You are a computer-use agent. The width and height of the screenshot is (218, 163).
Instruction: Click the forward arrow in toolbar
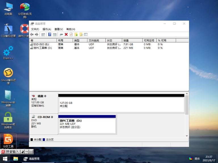37,35
